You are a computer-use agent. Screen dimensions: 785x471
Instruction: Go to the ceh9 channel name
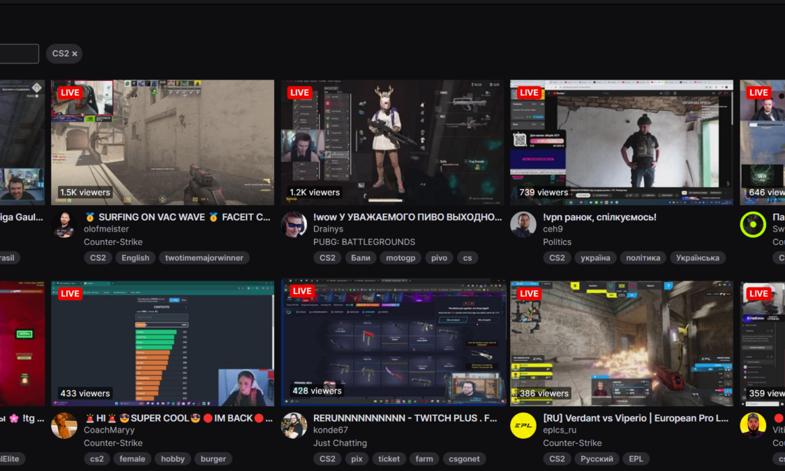point(553,230)
